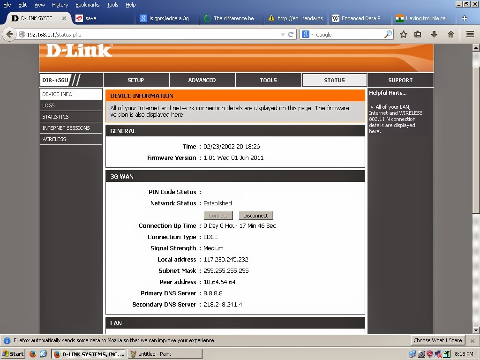Launch Firefox from the quick launch bar

pyautogui.click(x=32, y=354)
